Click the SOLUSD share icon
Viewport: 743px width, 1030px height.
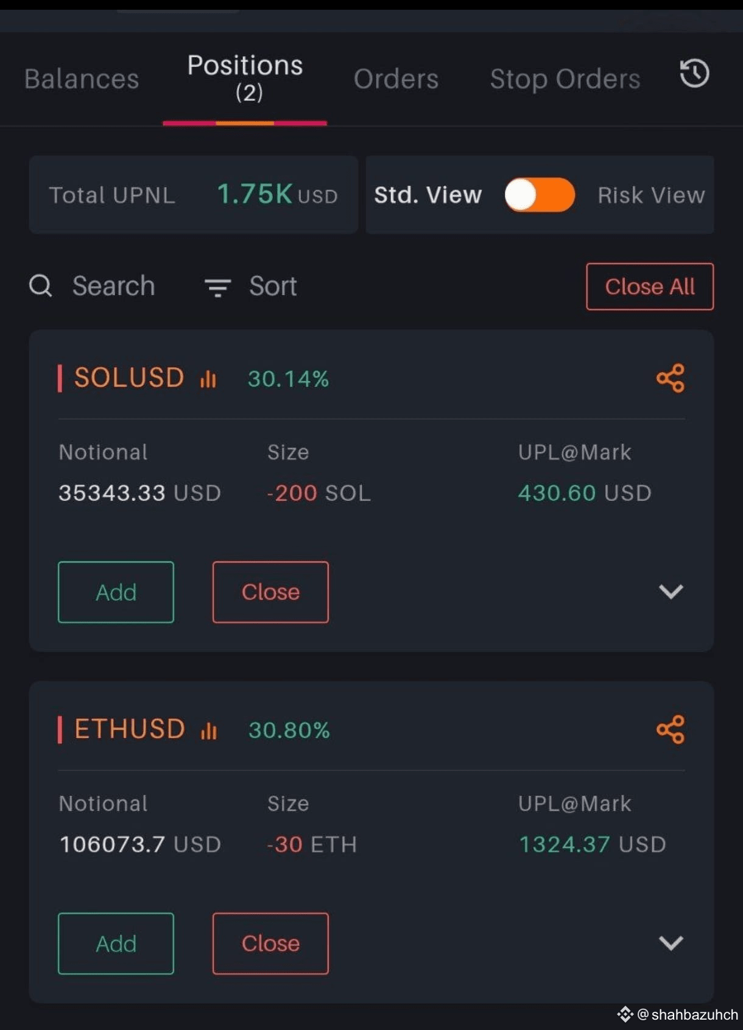click(671, 378)
